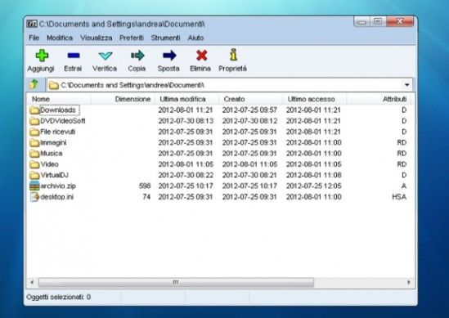Click the File ricevuti folder icon

pyautogui.click(x=34, y=132)
